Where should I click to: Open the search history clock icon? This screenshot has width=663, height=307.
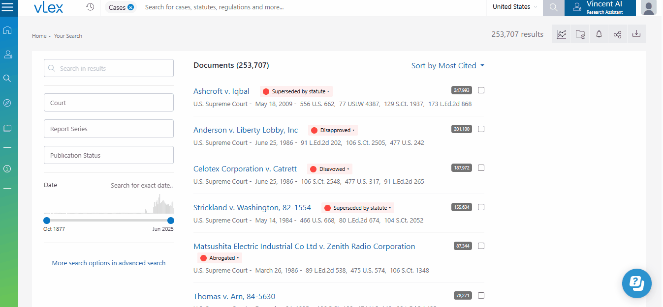(x=90, y=7)
